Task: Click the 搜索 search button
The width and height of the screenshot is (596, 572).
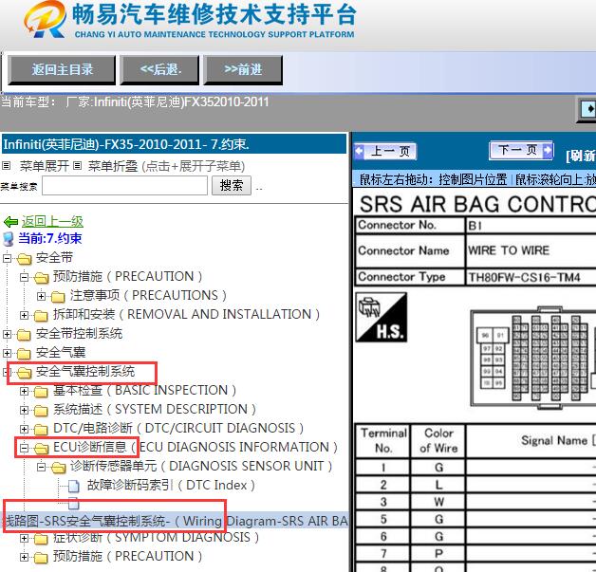Action: [232, 185]
